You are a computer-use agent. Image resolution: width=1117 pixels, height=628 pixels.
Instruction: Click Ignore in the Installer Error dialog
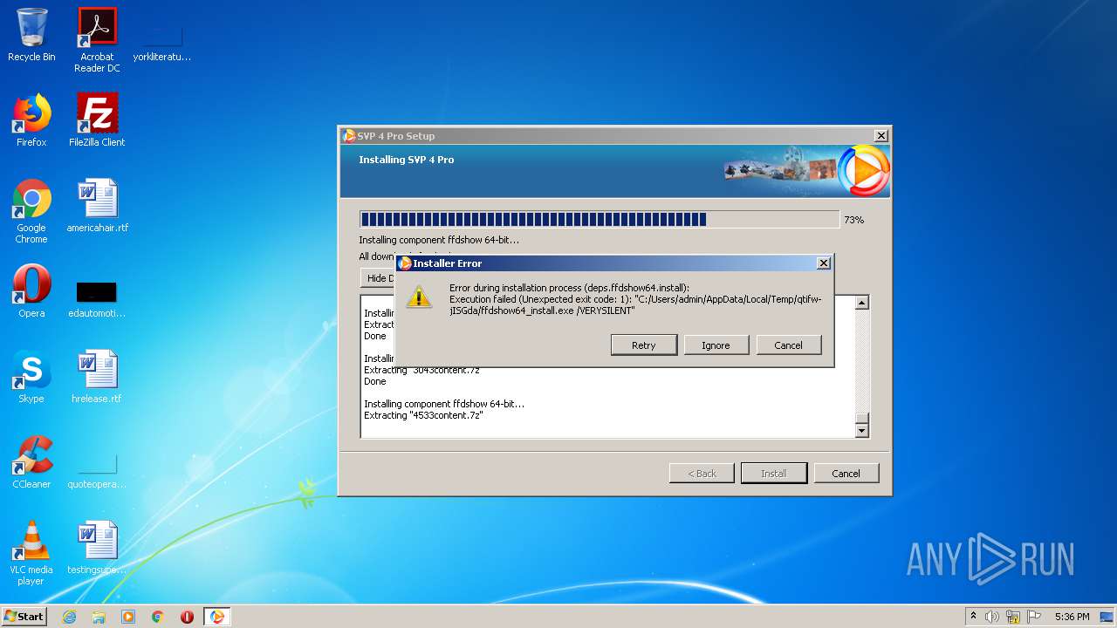pyautogui.click(x=716, y=345)
